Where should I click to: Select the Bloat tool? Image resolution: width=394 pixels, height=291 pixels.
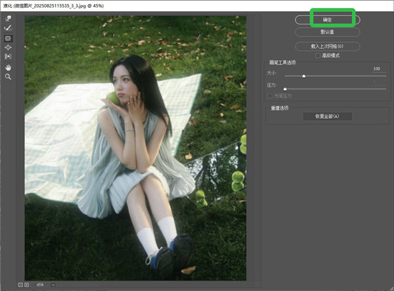9,47
